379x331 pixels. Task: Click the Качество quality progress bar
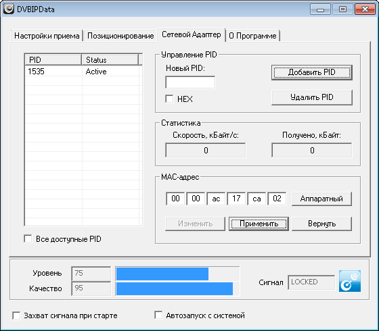coord(177,289)
